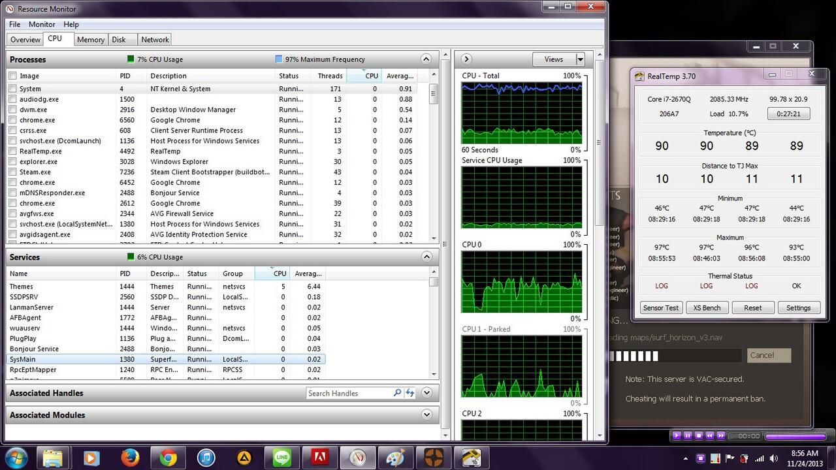Open the Start menu orb
Image resolution: width=836 pixels, height=470 pixels.
[x=15, y=458]
